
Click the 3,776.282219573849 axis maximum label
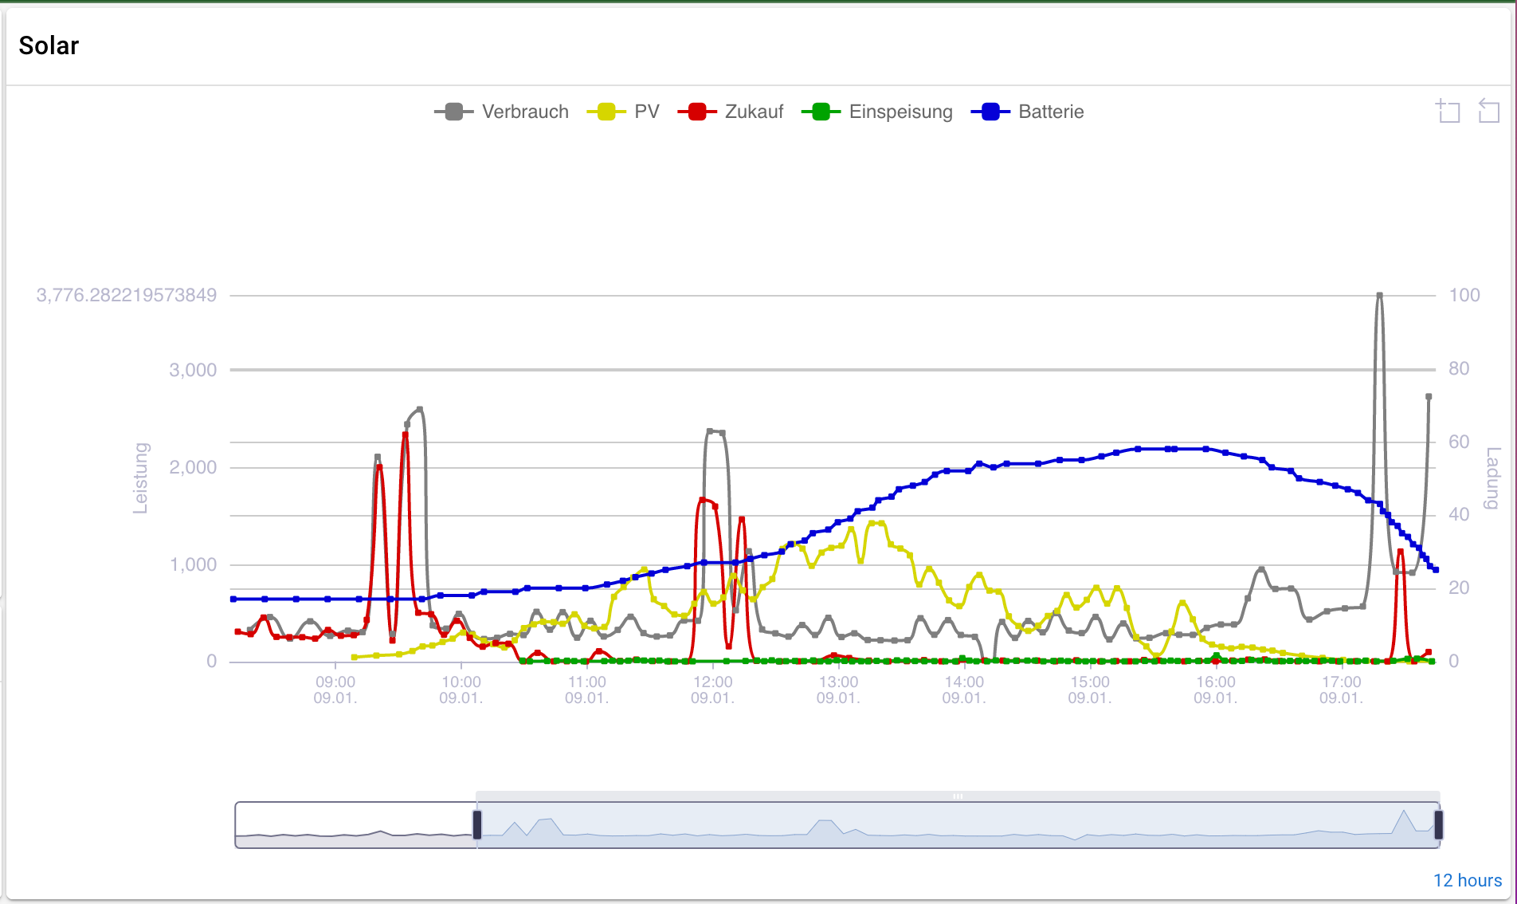pos(127,295)
